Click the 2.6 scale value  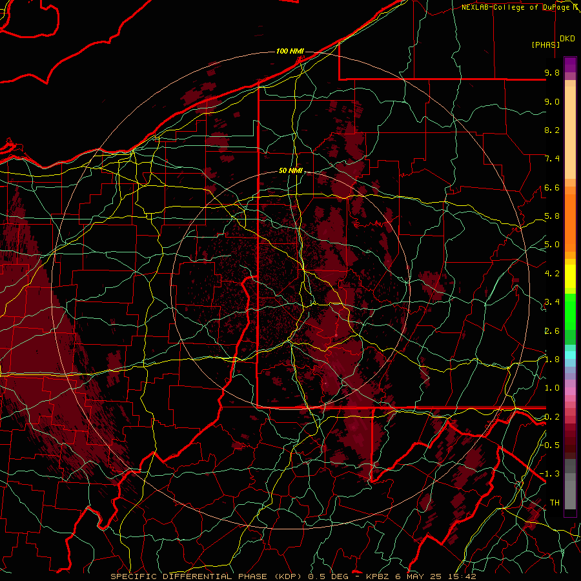pos(552,331)
